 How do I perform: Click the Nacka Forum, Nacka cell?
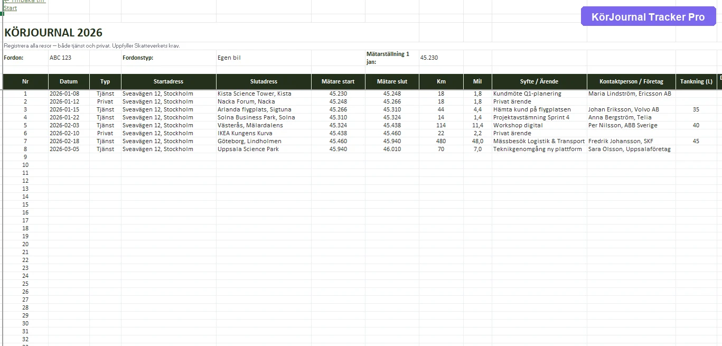point(264,101)
